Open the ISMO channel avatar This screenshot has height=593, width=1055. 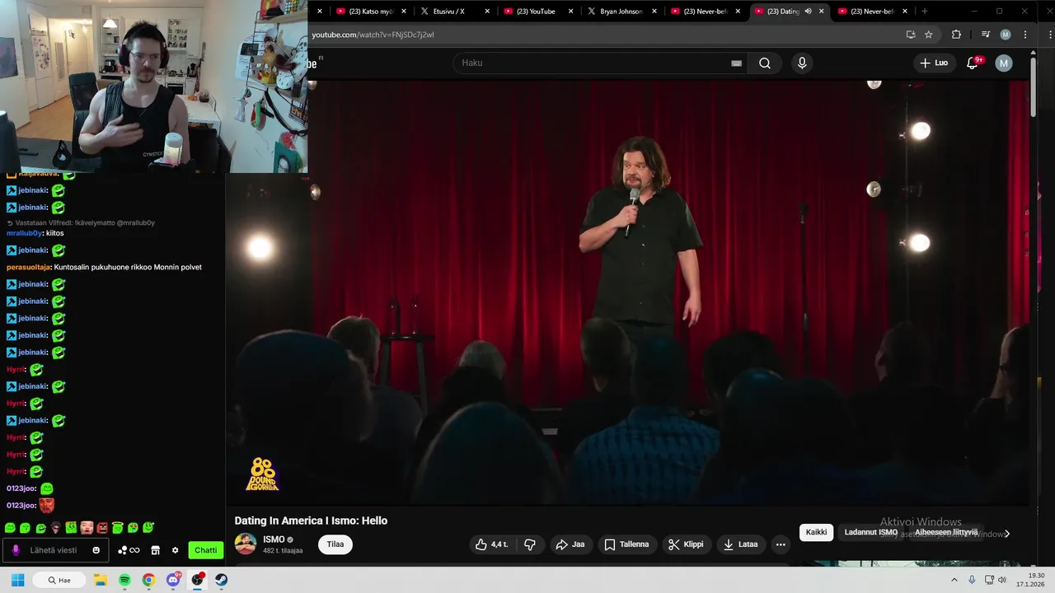pos(246,544)
